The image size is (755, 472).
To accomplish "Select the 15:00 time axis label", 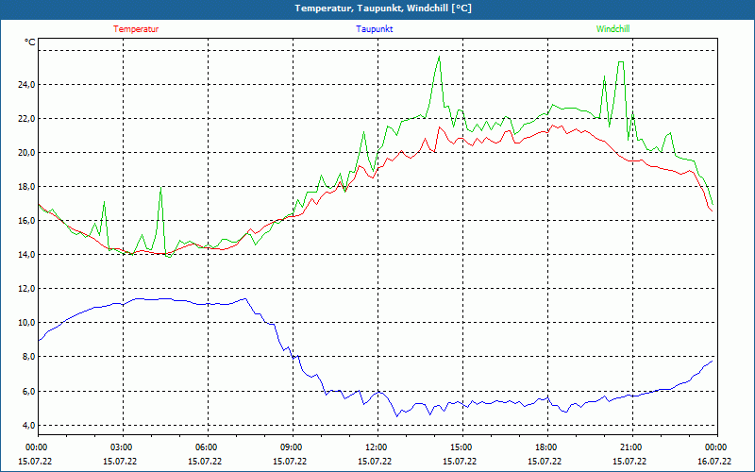I will 461,447.
